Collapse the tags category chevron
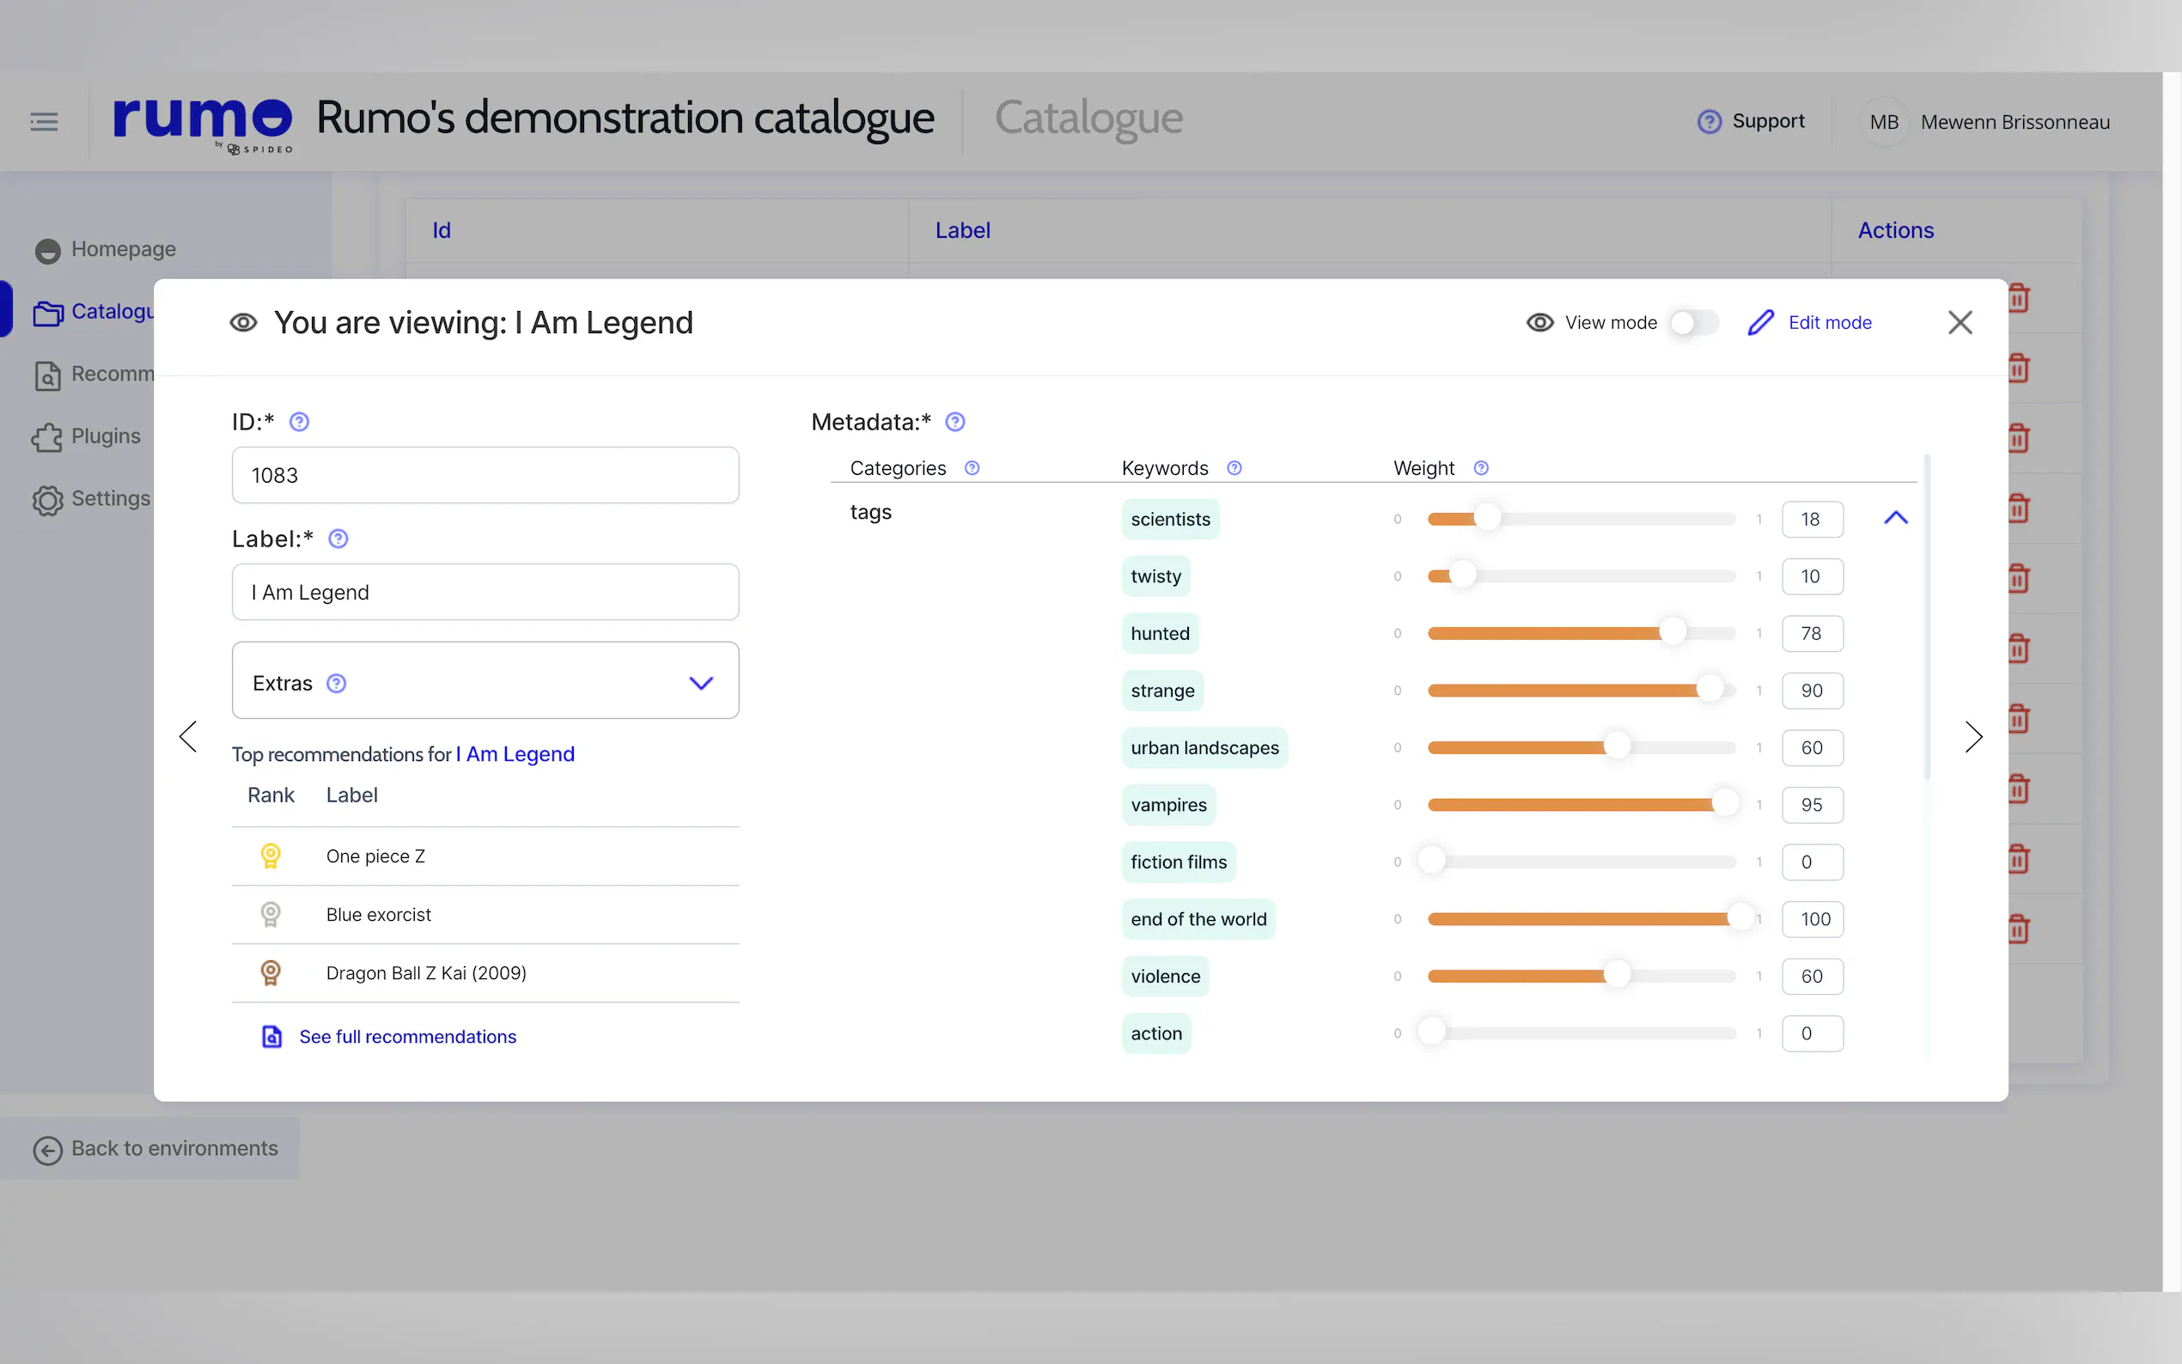This screenshot has height=1364, width=2182. pos(1896,518)
